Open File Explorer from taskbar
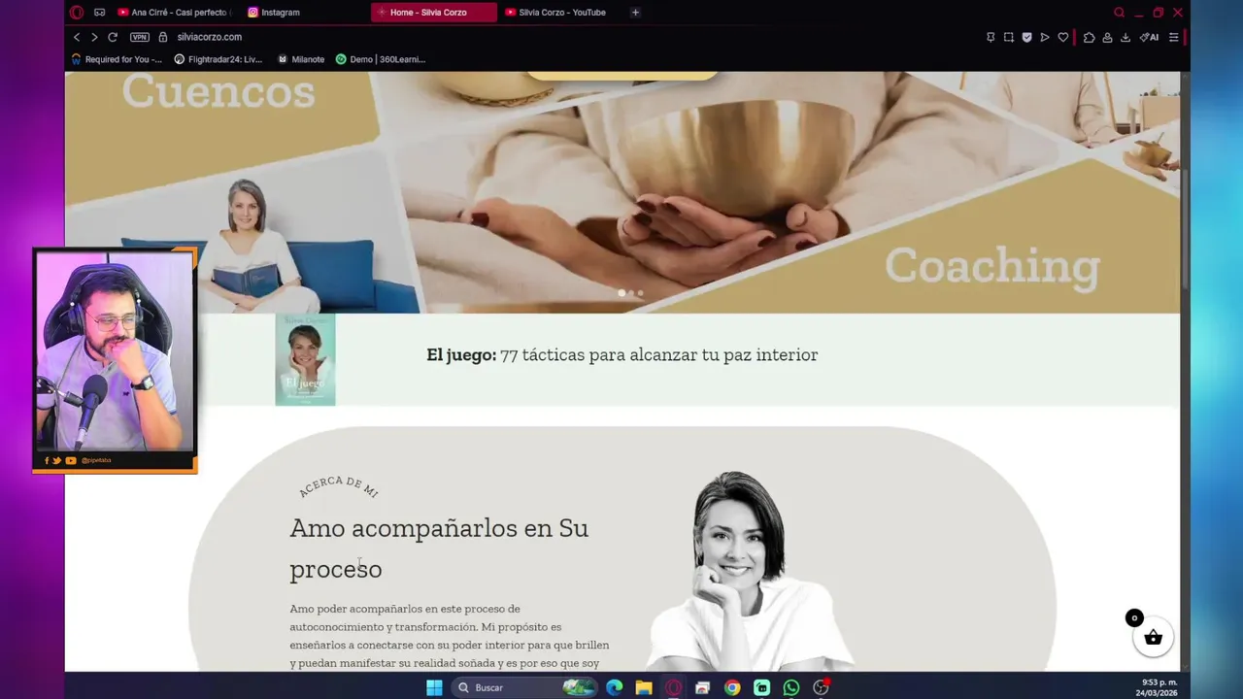1243x699 pixels. tap(644, 687)
